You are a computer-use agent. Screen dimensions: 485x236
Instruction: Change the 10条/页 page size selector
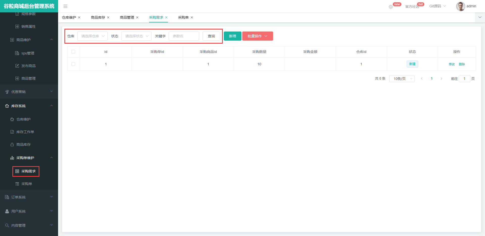point(402,79)
